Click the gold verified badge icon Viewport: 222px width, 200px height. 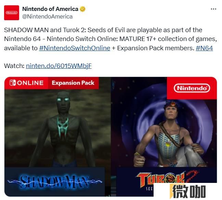[82, 9]
